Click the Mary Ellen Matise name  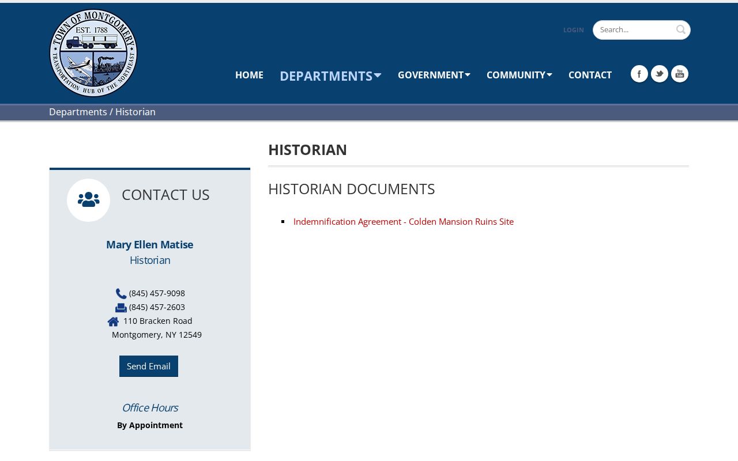coord(150,244)
